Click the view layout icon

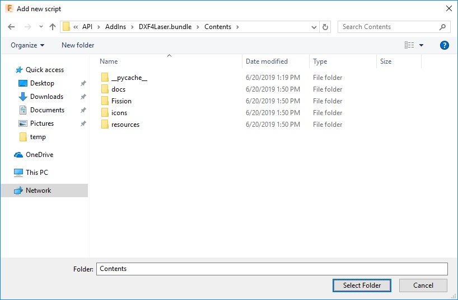(409, 45)
